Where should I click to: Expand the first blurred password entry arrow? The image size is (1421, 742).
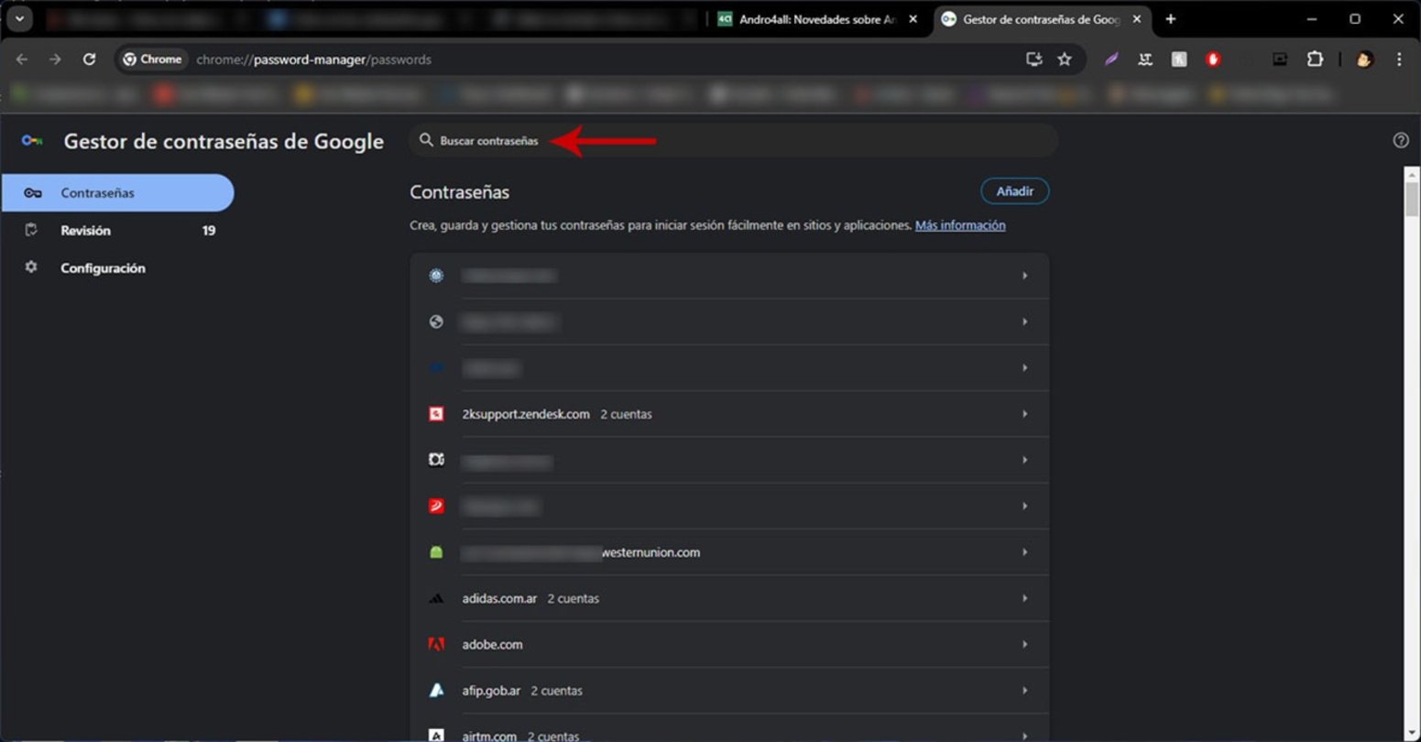point(1024,276)
